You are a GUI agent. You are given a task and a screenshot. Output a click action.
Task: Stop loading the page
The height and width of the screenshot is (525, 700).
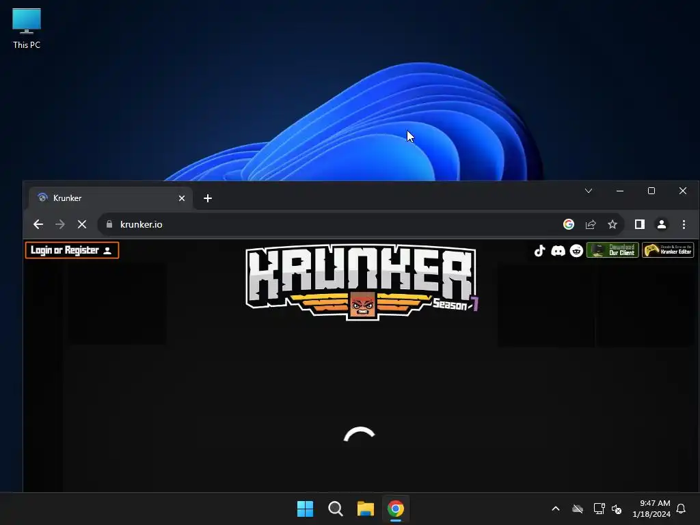[82, 224]
